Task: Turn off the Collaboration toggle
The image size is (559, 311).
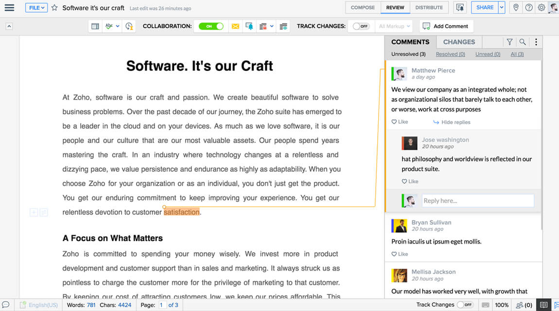Action: pos(210,26)
